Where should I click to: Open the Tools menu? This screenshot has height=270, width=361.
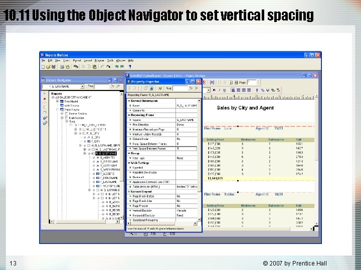click(x=110, y=60)
